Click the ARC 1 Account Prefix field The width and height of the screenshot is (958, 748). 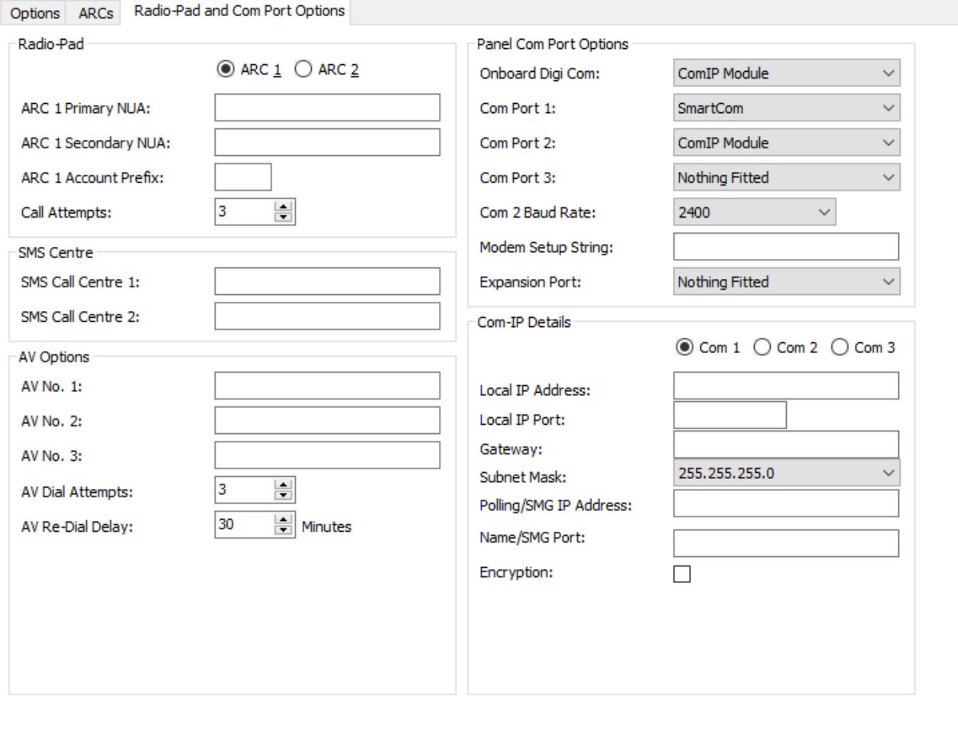coord(242,177)
